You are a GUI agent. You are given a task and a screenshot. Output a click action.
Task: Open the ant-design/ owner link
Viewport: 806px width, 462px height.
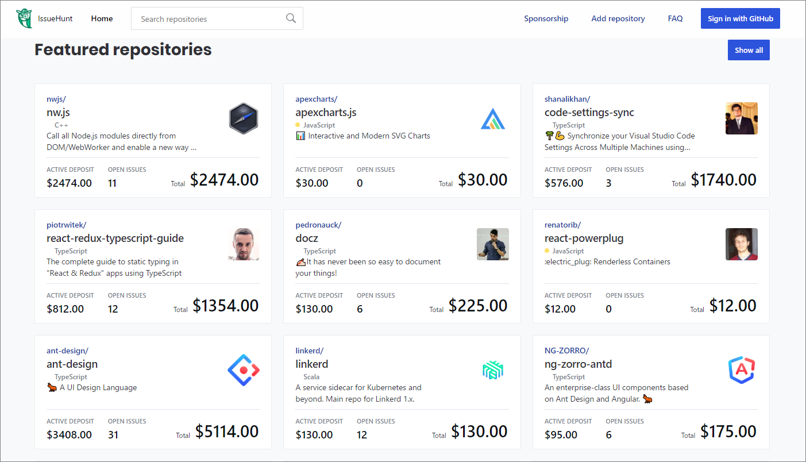pyautogui.click(x=67, y=351)
